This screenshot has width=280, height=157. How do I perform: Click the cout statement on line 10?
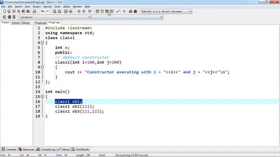click(x=147, y=72)
